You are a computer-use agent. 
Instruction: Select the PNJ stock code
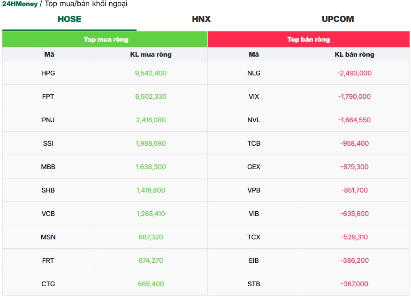48,120
